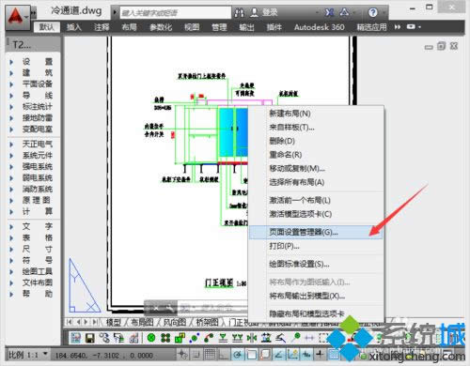Click the save floppy disk toolbar icon
The height and width of the screenshot is (366, 470).
pyautogui.click(x=90, y=338)
